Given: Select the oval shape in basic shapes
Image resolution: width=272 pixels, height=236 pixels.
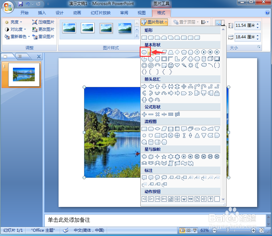Looking at the screenshot, I should click(144, 52).
